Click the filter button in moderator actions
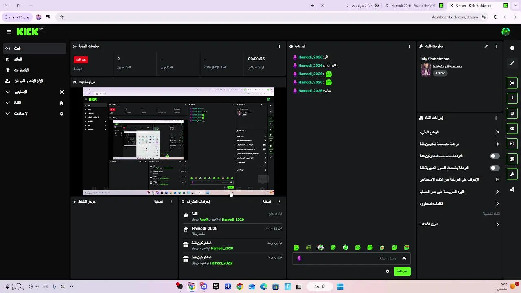The height and width of the screenshot is (293, 521). [267, 202]
